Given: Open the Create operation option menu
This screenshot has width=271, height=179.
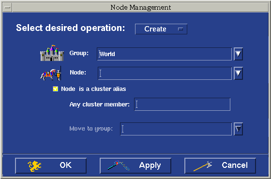Looking at the screenshot, I should coord(161,29).
